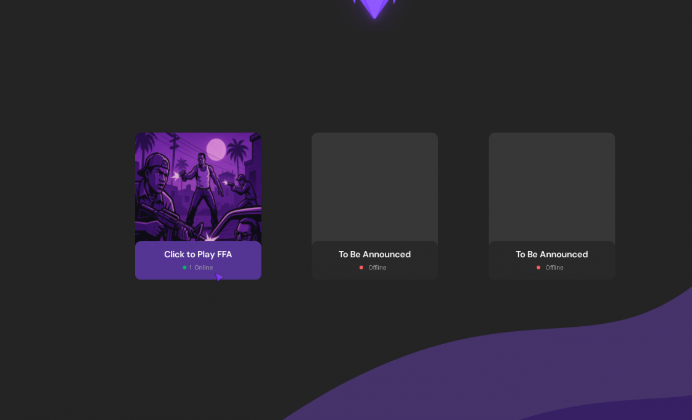Click red offline dot on middle card
The height and width of the screenshot is (420, 692).
(x=361, y=268)
